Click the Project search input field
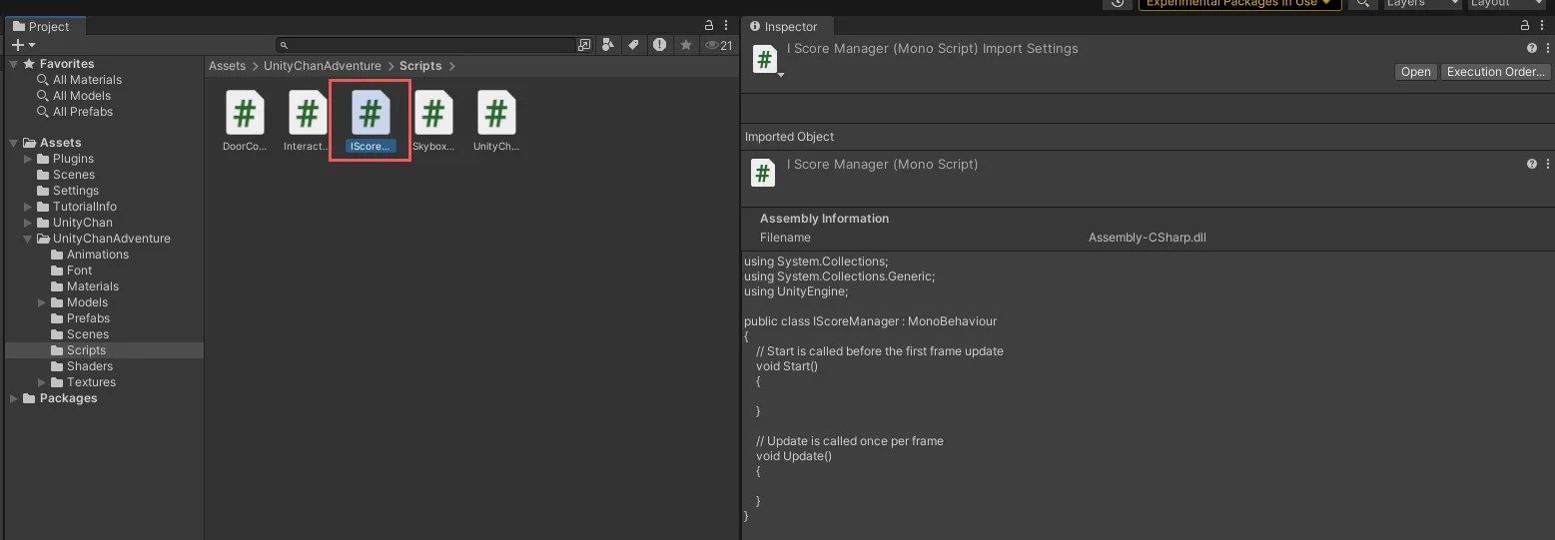This screenshot has width=1555, height=540. point(429,45)
